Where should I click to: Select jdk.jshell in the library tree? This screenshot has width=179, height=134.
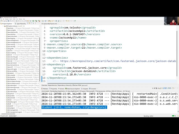point(11,106)
